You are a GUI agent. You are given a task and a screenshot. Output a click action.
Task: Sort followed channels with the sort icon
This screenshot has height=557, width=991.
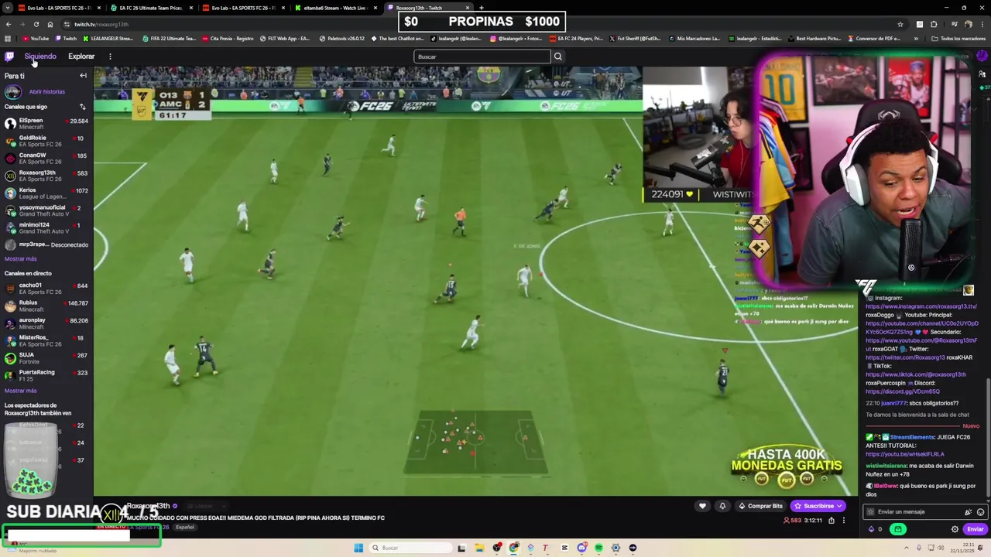[83, 107]
